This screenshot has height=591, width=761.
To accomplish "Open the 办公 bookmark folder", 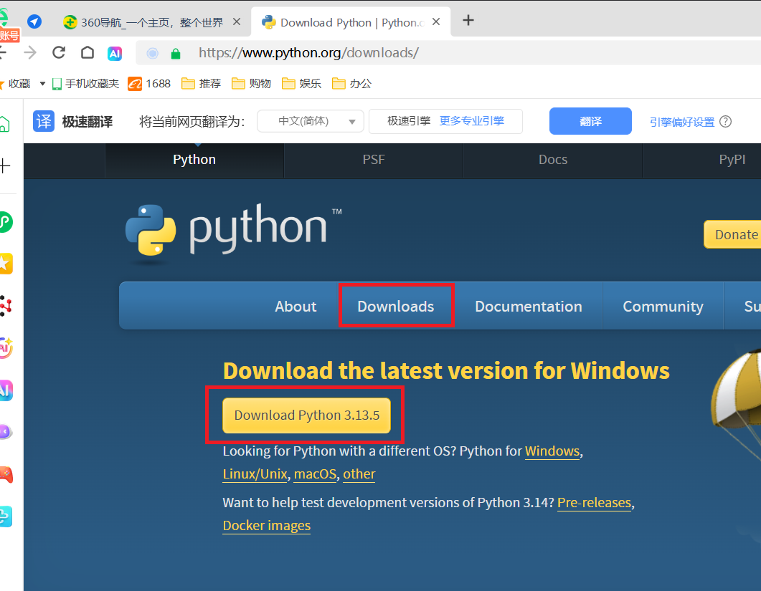I will point(352,84).
